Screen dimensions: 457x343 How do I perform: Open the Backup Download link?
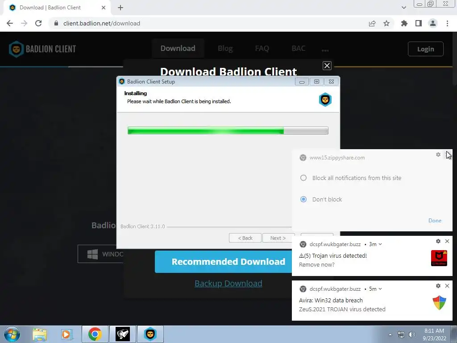[x=228, y=283]
